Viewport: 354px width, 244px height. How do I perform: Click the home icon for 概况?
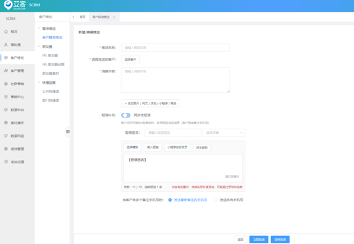6,31
